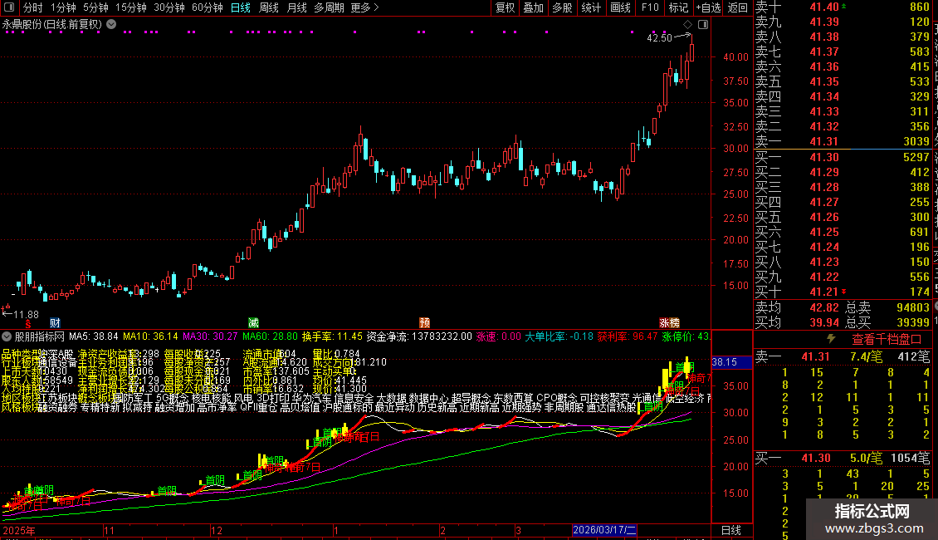Click the green 减 marker on the chart

point(253,322)
